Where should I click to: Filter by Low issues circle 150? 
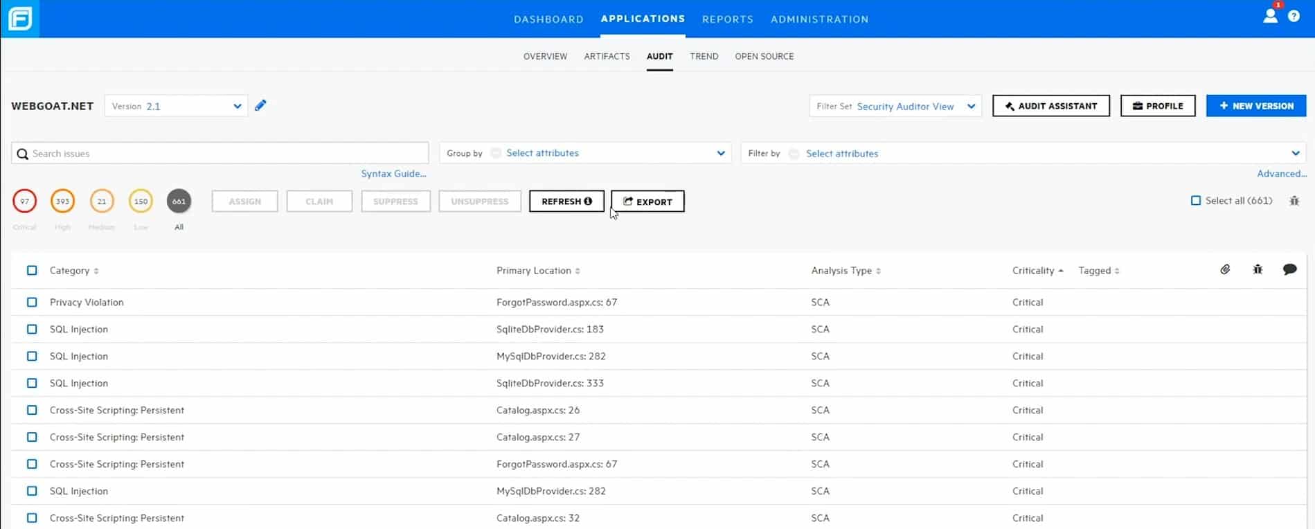point(141,201)
